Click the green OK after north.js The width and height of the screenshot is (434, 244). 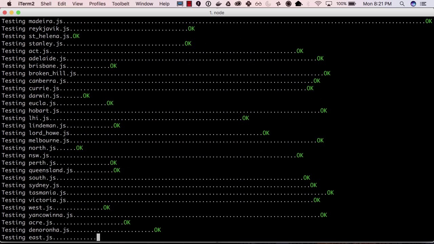tap(79, 148)
